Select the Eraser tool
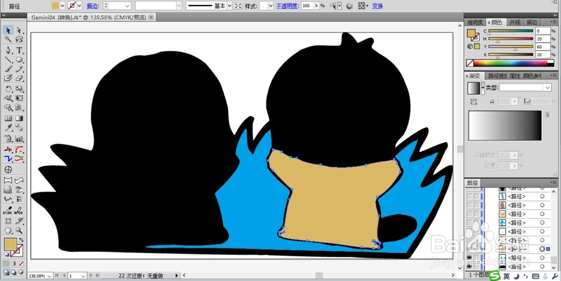The width and height of the screenshot is (561, 281). click(x=19, y=77)
